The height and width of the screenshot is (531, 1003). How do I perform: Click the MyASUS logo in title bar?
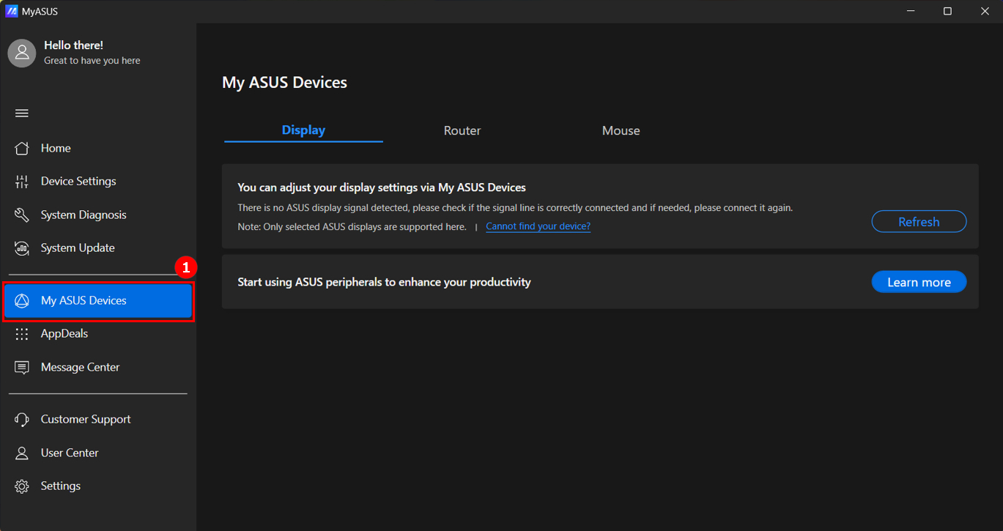tap(12, 11)
